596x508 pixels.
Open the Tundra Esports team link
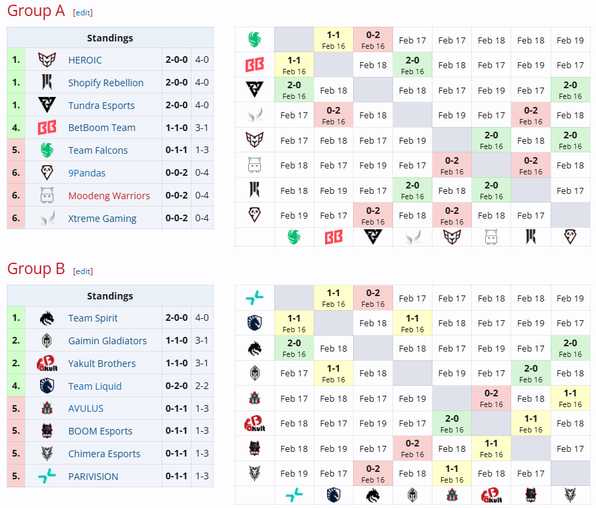click(101, 106)
